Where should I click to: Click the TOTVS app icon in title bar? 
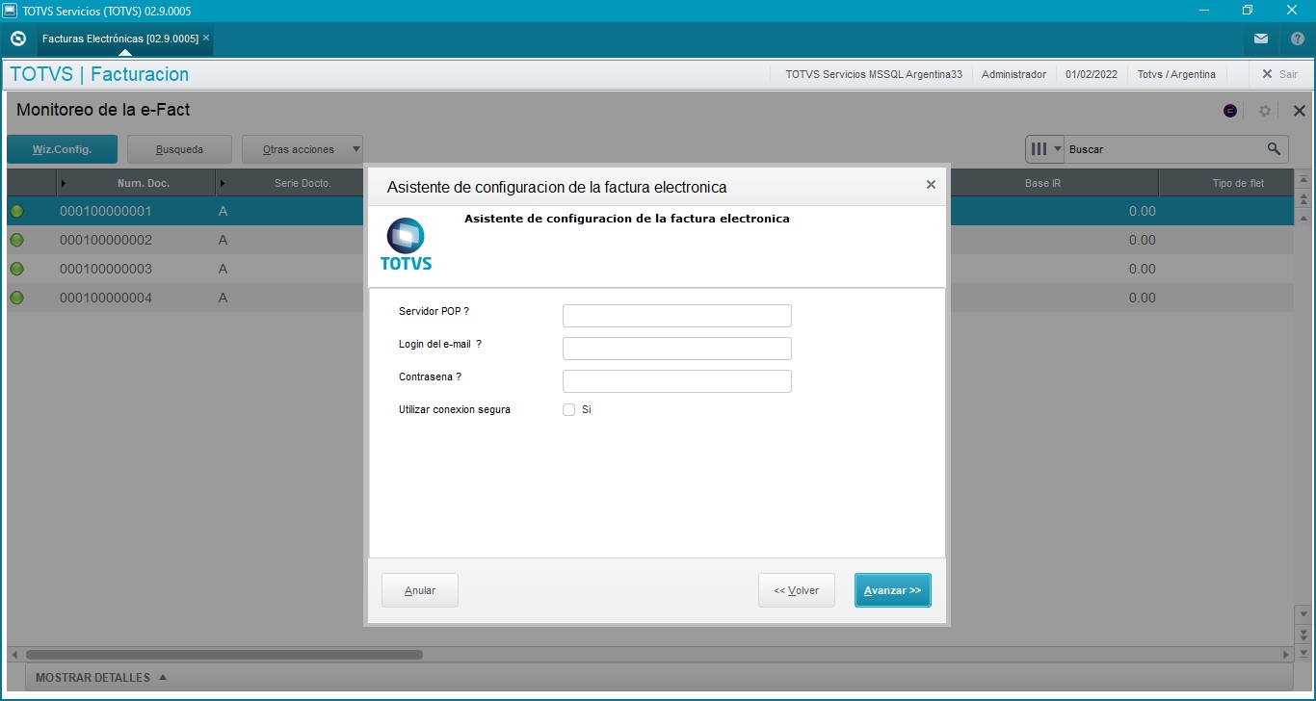pyautogui.click(x=10, y=11)
